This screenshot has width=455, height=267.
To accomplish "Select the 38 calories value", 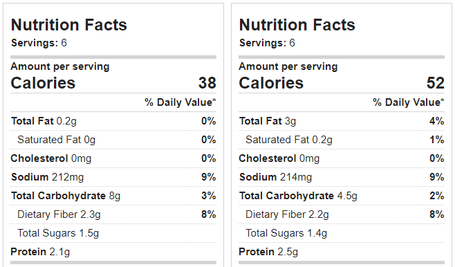I will click(x=207, y=83).
